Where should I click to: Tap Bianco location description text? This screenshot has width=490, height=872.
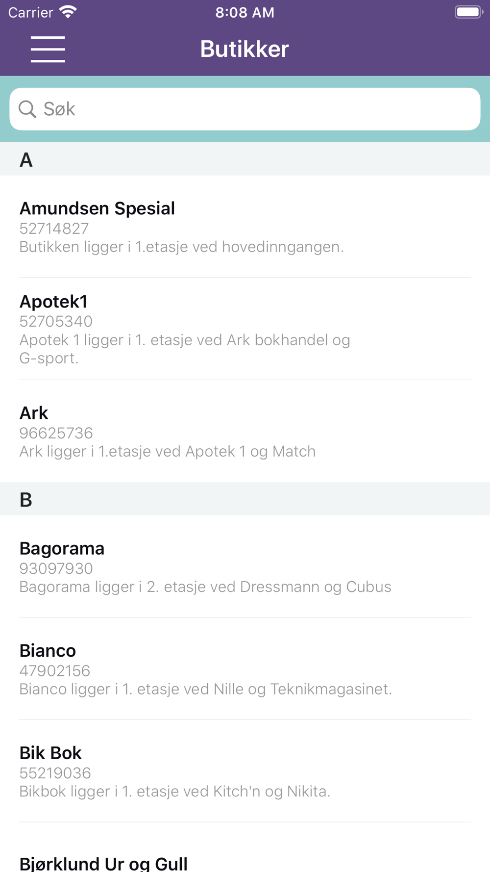point(206,689)
